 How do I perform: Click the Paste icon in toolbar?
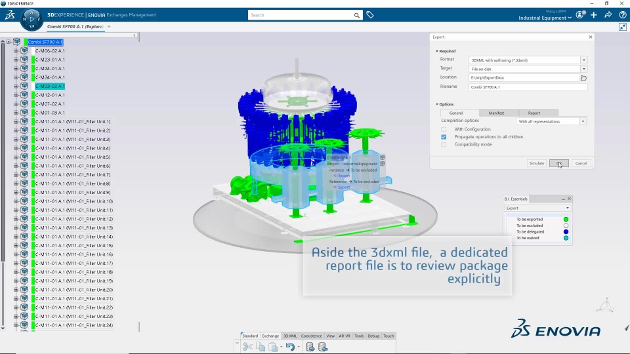tap(273, 347)
